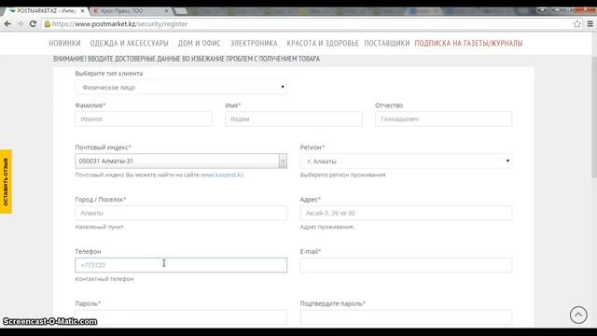This screenshot has height=336, width=597.
Task: Open ПОСТАВЩИКИ menu item
Action: coord(387,44)
